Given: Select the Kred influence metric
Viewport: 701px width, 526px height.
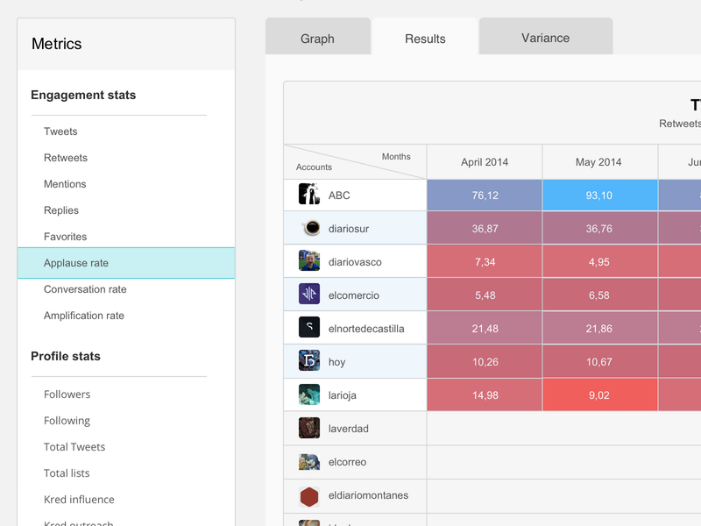Looking at the screenshot, I should point(79,500).
